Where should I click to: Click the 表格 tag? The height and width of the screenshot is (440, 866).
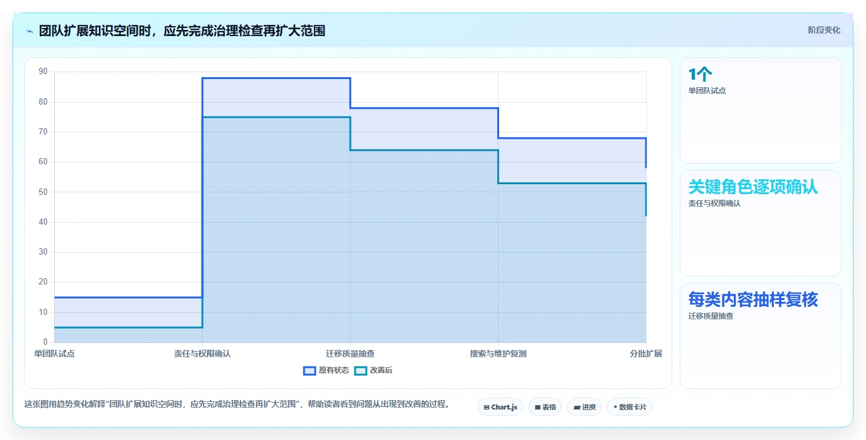545,407
